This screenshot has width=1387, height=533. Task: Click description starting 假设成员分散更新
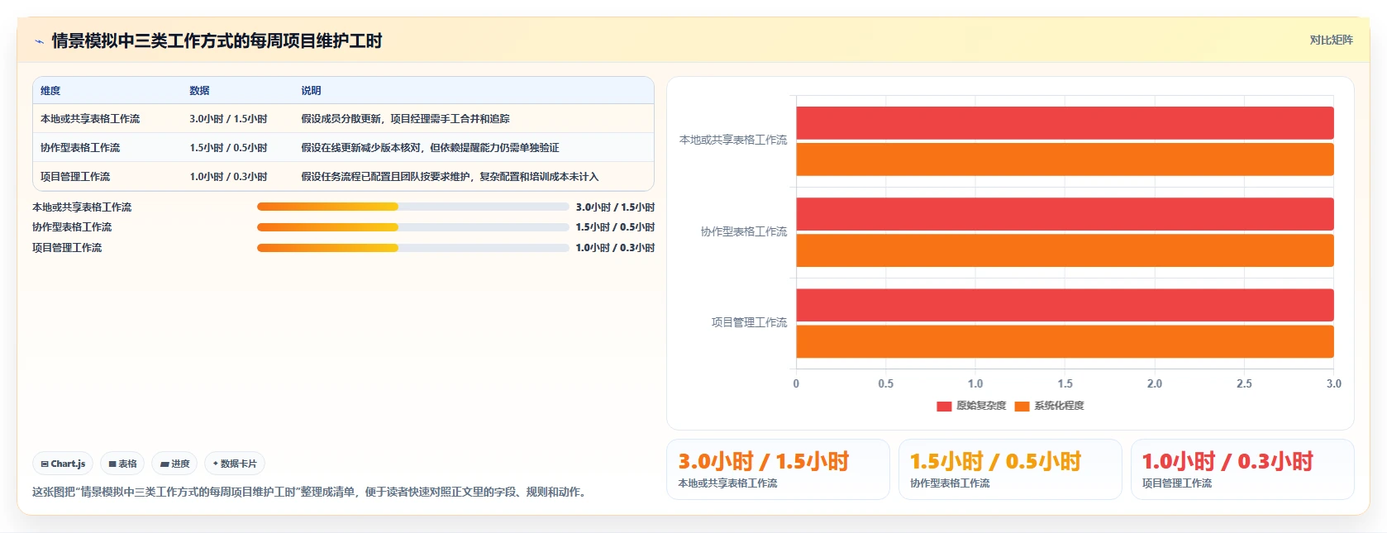pyautogui.click(x=405, y=119)
